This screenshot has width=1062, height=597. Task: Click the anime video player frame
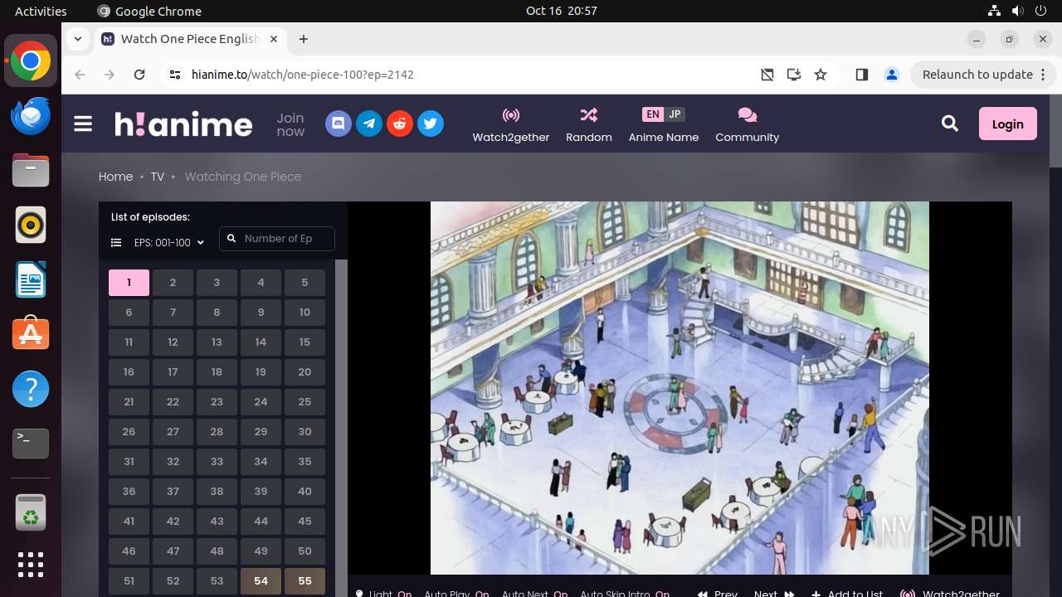pyautogui.click(x=680, y=388)
